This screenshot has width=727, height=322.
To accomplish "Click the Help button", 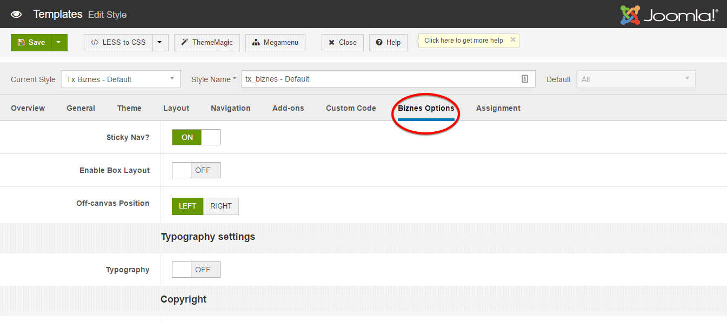I will point(388,43).
